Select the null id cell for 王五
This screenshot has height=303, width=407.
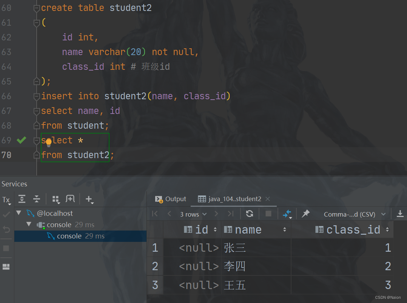click(192, 285)
